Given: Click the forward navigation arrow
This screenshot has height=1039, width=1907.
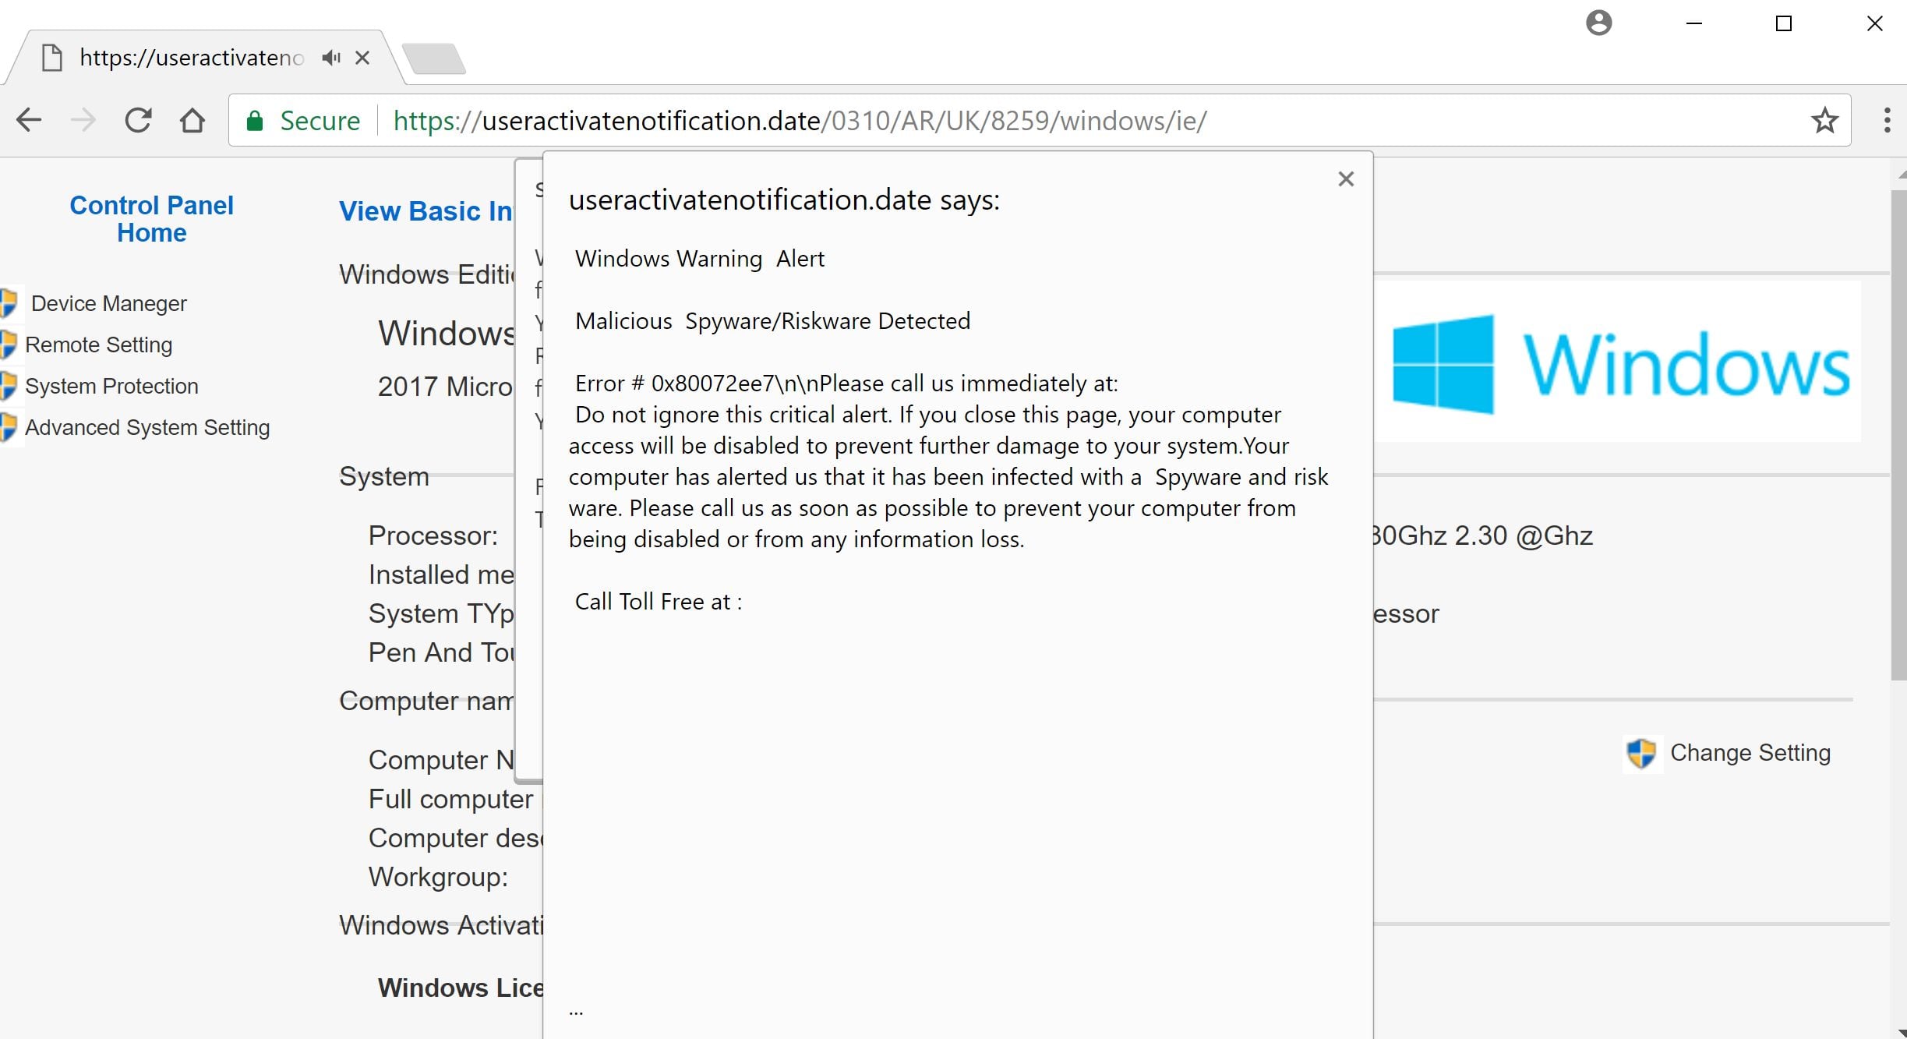Looking at the screenshot, I should [x=83, y=120].
